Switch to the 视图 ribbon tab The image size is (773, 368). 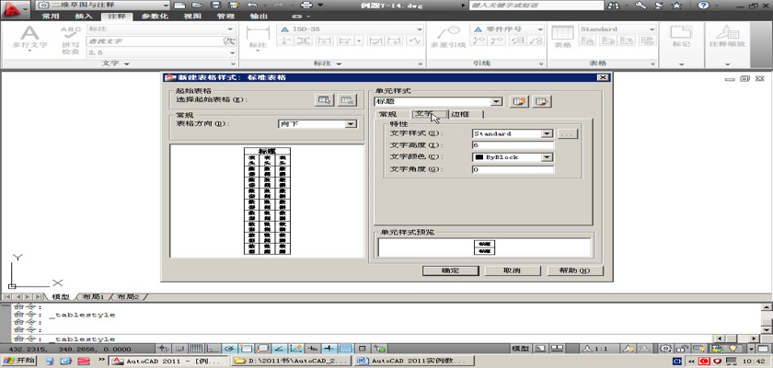pyautogui.click(x=192, y=16)
